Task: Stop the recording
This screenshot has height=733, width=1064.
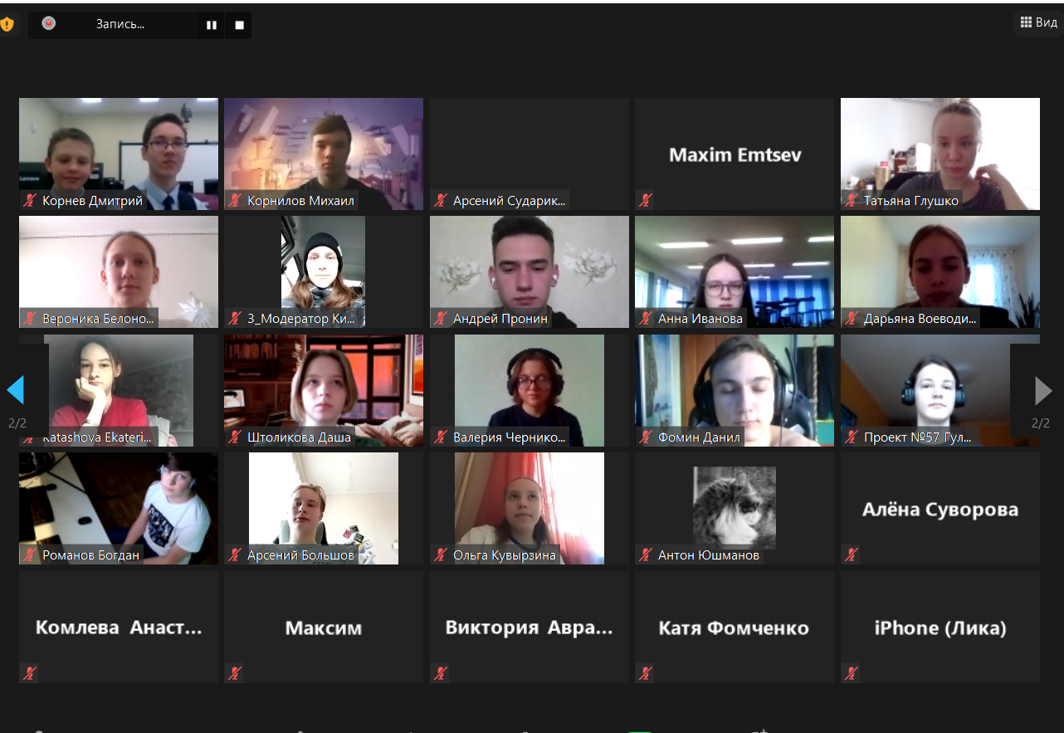Action: 240,25
